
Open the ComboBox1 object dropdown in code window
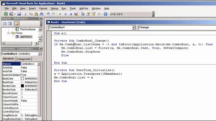point(134,28)
